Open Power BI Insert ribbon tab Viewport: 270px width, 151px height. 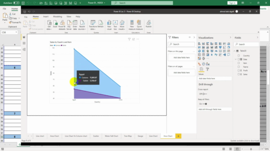(46, 17)
